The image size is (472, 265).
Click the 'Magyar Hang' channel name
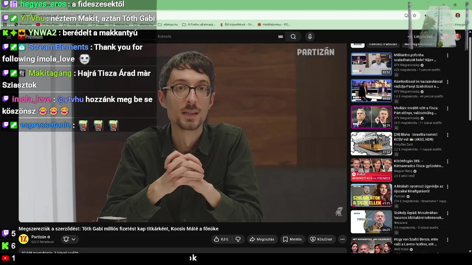[x=403, y=171]
